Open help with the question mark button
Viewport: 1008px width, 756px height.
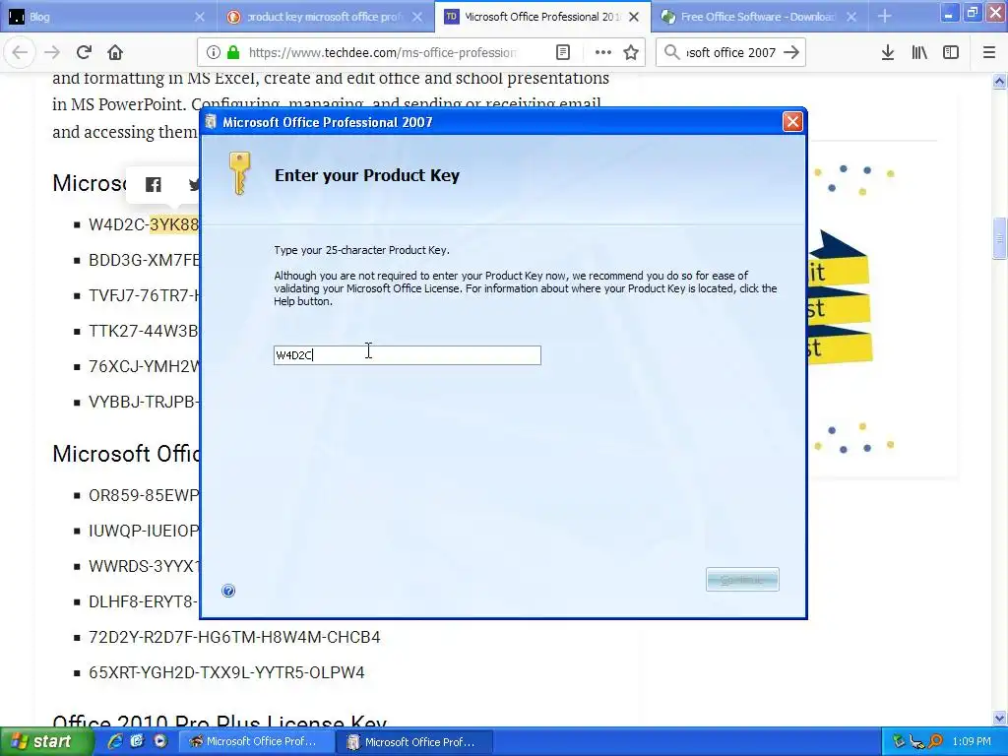point(228,591)
